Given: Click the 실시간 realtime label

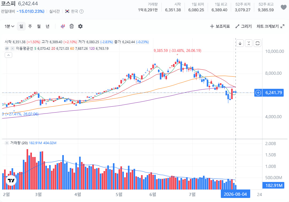Looking at the screenshot, I should pos(54,12).
